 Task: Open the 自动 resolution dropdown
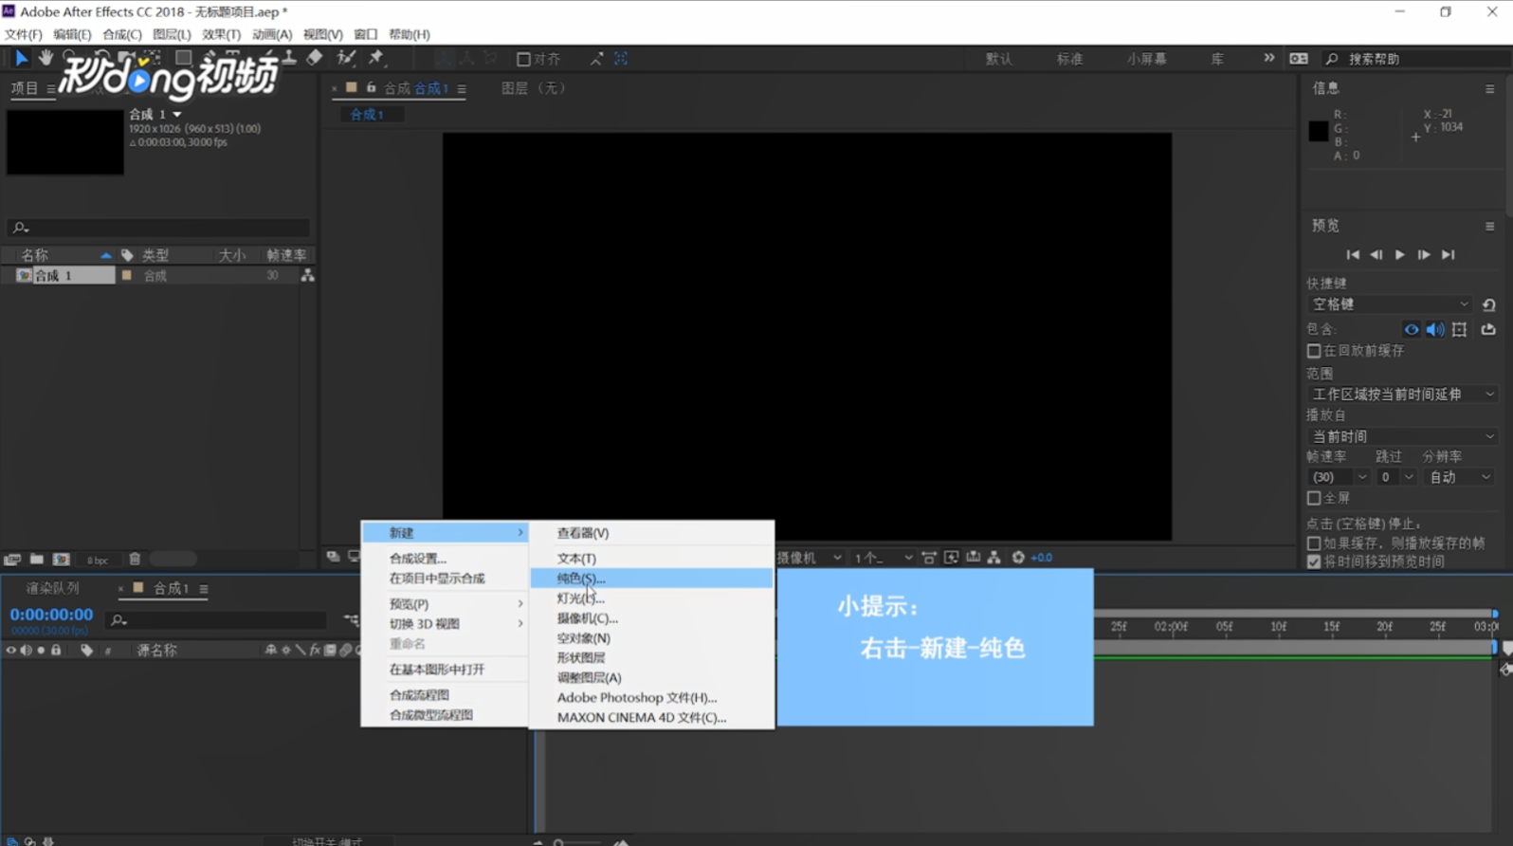tap(1459, 477)
